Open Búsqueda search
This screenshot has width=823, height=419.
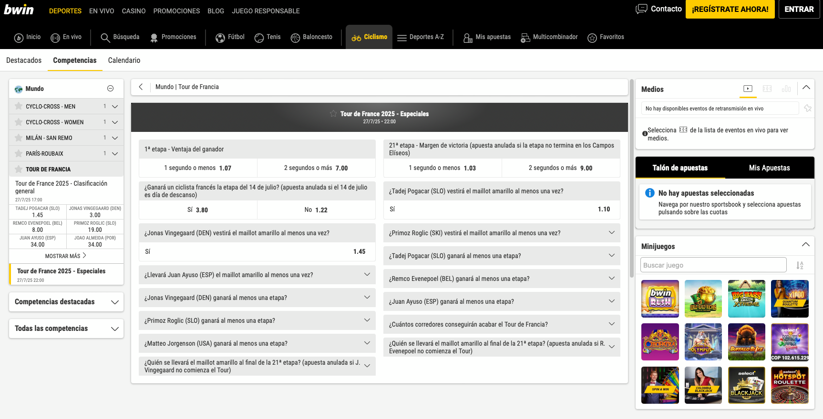[120, 37]
